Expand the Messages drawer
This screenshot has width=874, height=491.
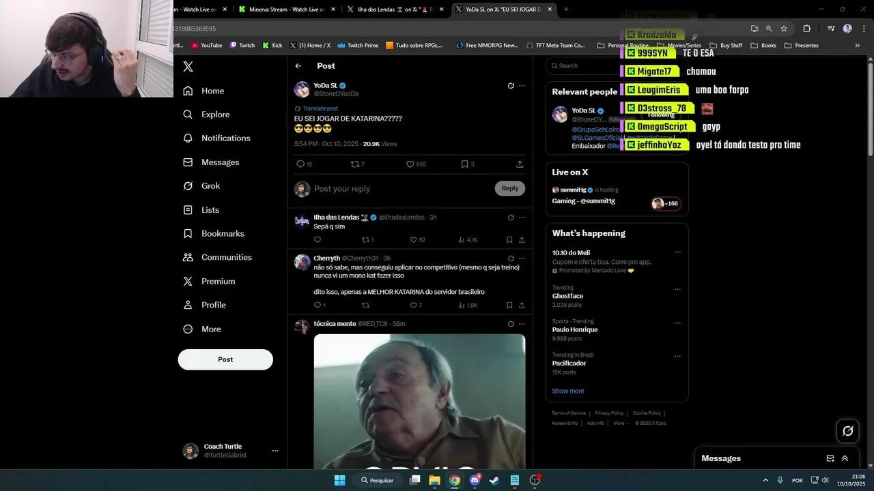tap(845, 458)
